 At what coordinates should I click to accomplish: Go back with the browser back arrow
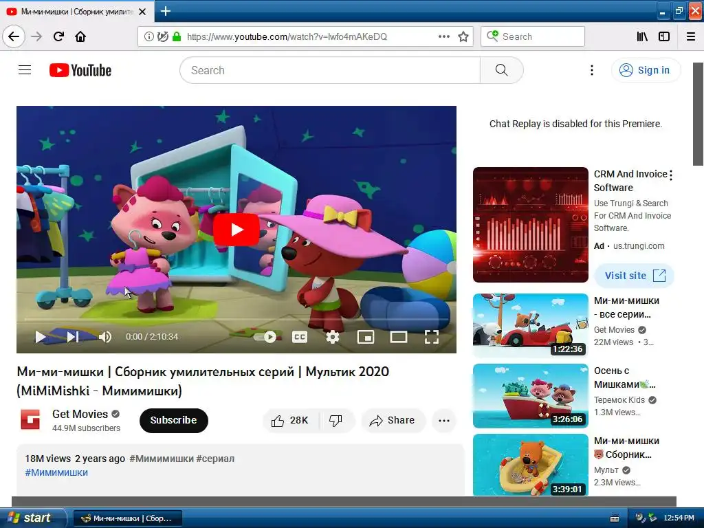click(14, 36)
